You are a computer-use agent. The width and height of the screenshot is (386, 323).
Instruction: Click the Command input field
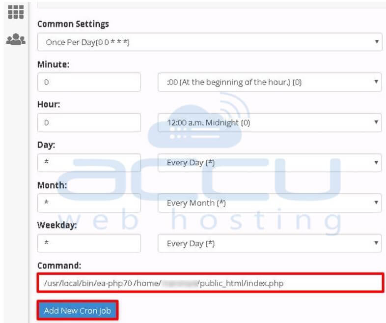pos(209,283)
